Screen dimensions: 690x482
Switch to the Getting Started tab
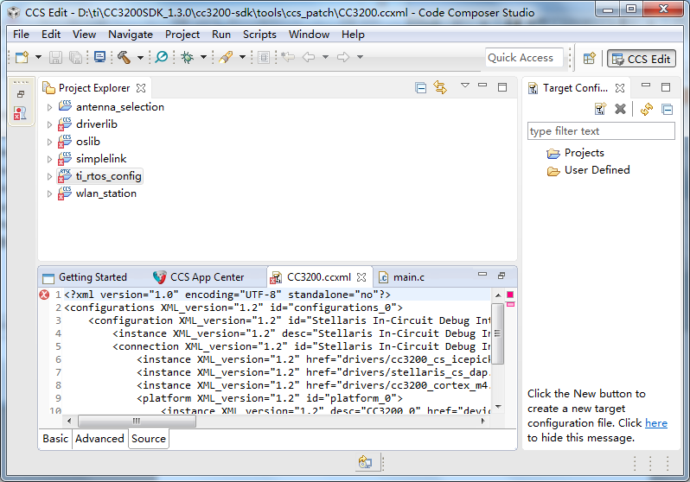85,277
